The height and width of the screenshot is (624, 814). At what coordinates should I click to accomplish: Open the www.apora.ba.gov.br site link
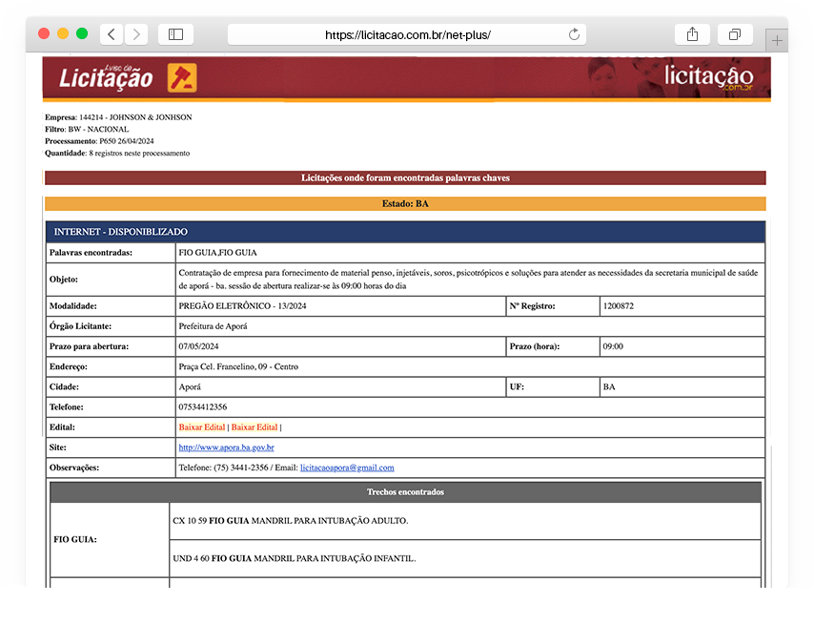(x=226, y=447)
